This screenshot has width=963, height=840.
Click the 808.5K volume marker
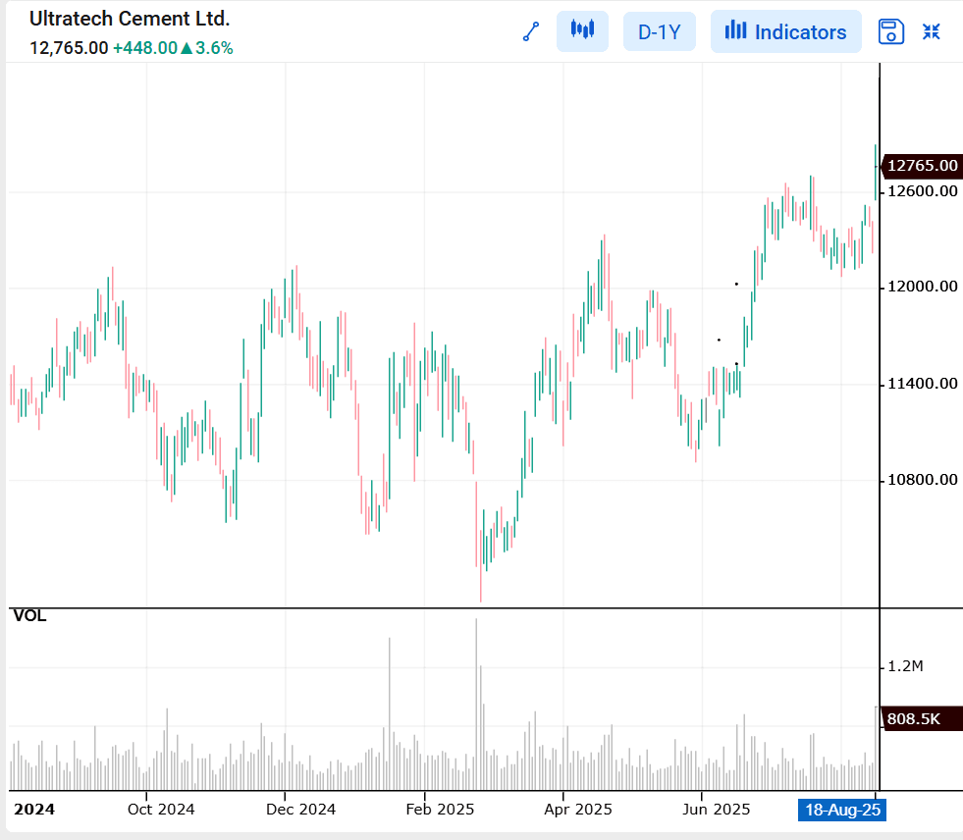(922, 718)
